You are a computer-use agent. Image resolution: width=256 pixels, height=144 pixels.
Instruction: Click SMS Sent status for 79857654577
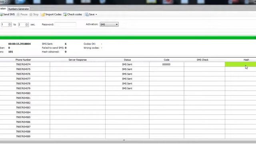pos(127,79)
